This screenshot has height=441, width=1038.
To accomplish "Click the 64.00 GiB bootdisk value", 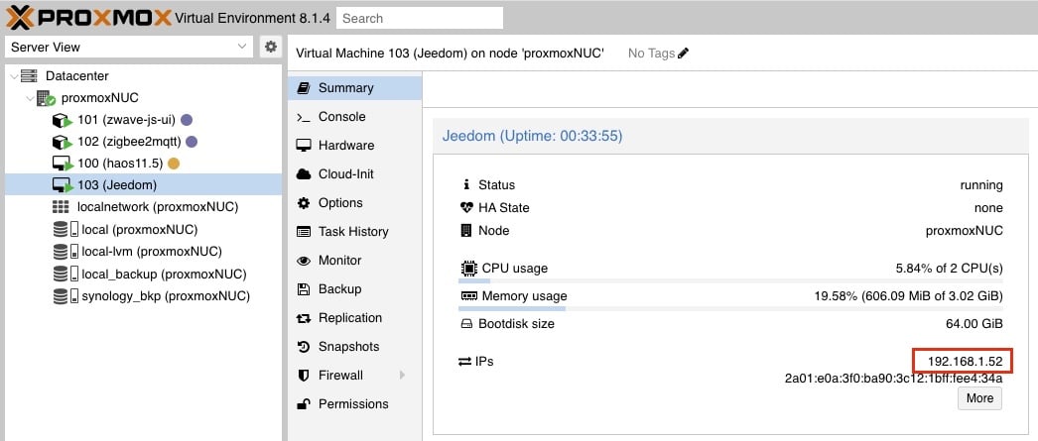I will tap(974, 324).
